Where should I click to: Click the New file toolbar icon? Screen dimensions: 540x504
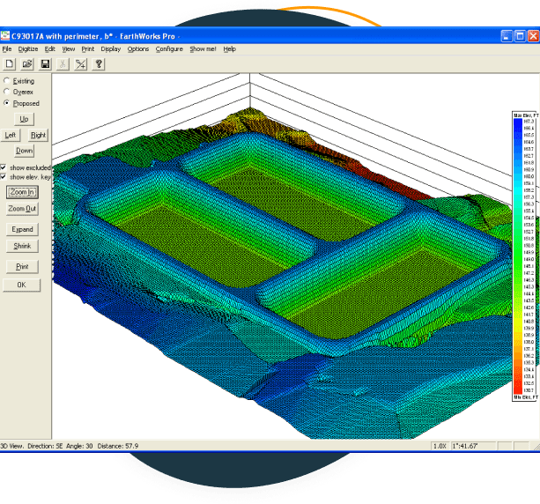click(10, 64)
